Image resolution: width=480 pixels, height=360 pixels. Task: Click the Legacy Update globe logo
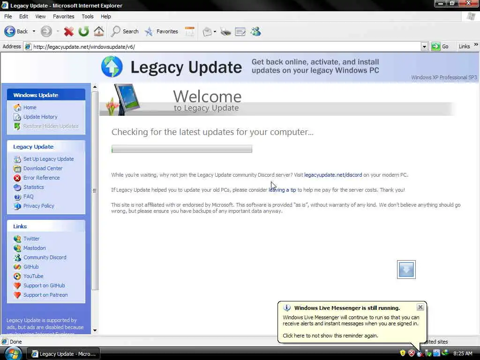tap(112, 67)
